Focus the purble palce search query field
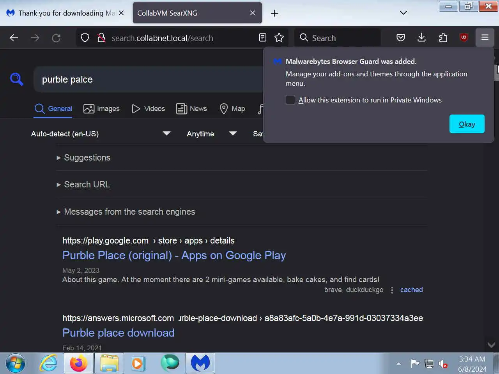Image resolution: width=499 pixels, height=374 pixels. (148, 79)
